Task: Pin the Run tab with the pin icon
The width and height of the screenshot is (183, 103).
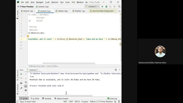Action: pyautogui.click(x=21, y=88)
